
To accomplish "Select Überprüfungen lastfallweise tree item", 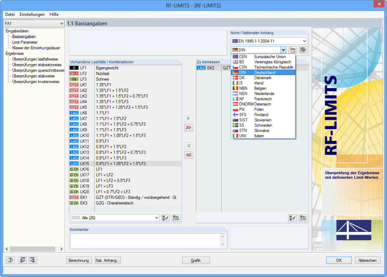I will [x=35, y=59].
